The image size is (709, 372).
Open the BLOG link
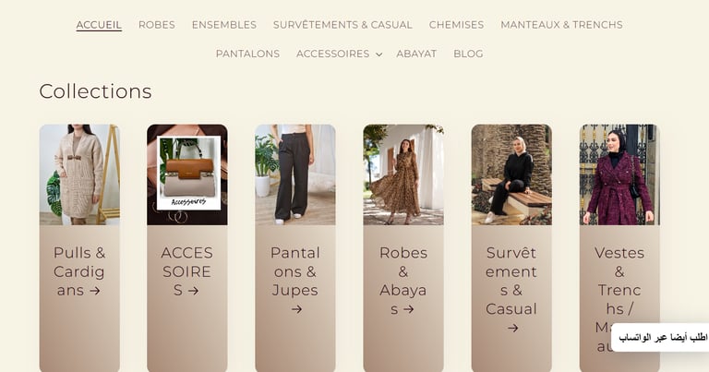(x=468, y=54)
